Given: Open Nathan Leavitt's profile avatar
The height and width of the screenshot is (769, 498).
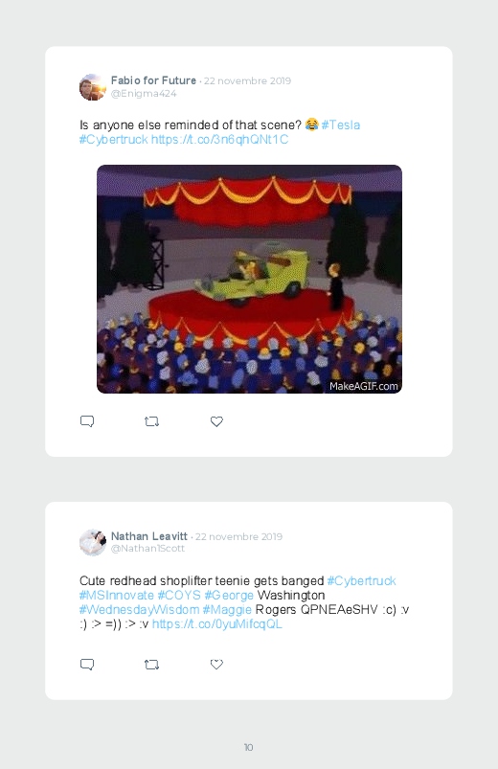Looking at the screenshot, I should (x=93, y=542).
